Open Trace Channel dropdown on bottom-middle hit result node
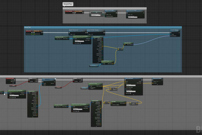The image size is (202, 135). tap(78, 109)
